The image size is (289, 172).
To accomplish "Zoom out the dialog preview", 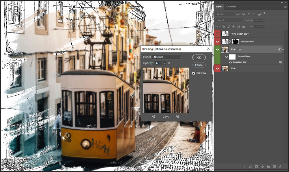I will [154, 117].
